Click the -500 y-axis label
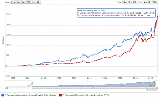 [x=8, y=75]
